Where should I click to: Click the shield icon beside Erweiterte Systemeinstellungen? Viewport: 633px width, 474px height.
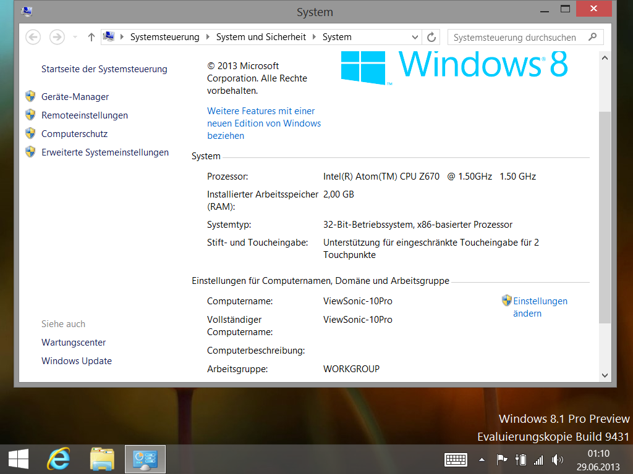(x=30, y=152)
